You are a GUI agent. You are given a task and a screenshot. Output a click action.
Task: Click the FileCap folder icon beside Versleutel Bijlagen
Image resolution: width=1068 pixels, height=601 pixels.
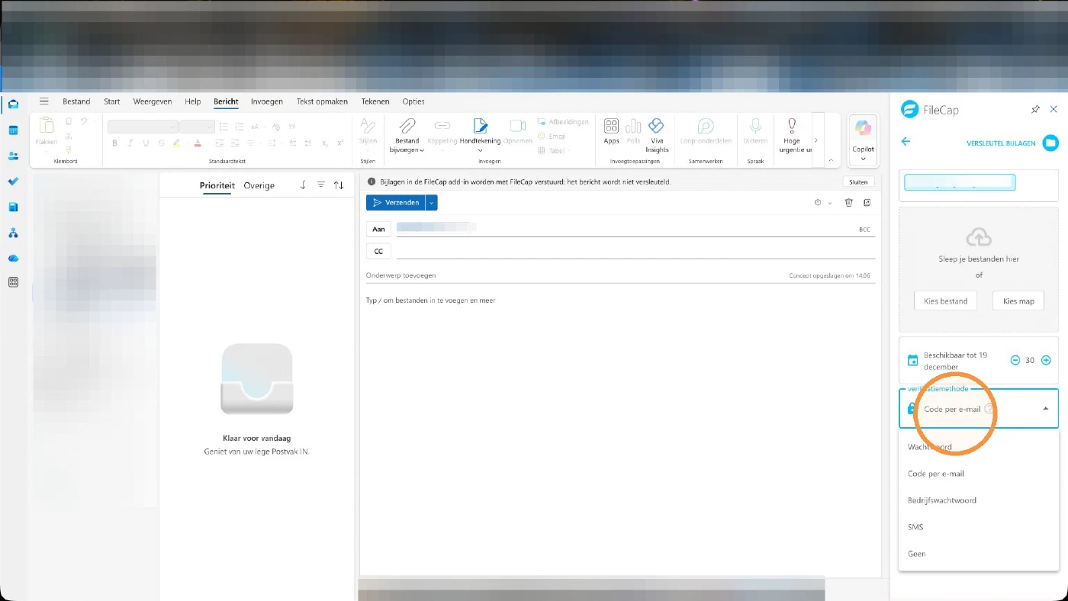1050,143
